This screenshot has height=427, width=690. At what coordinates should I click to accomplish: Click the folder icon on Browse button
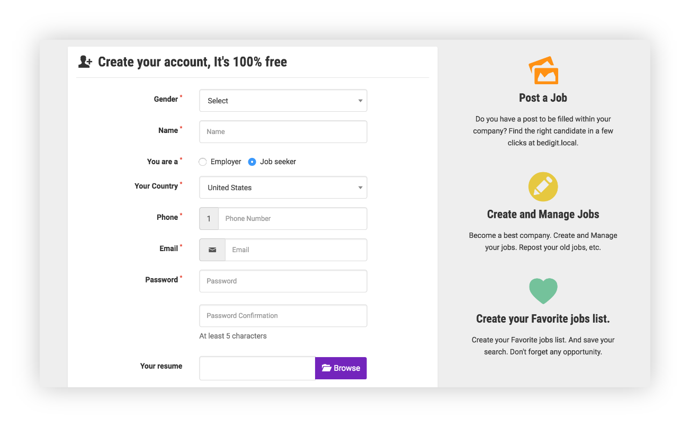point(326,368)
